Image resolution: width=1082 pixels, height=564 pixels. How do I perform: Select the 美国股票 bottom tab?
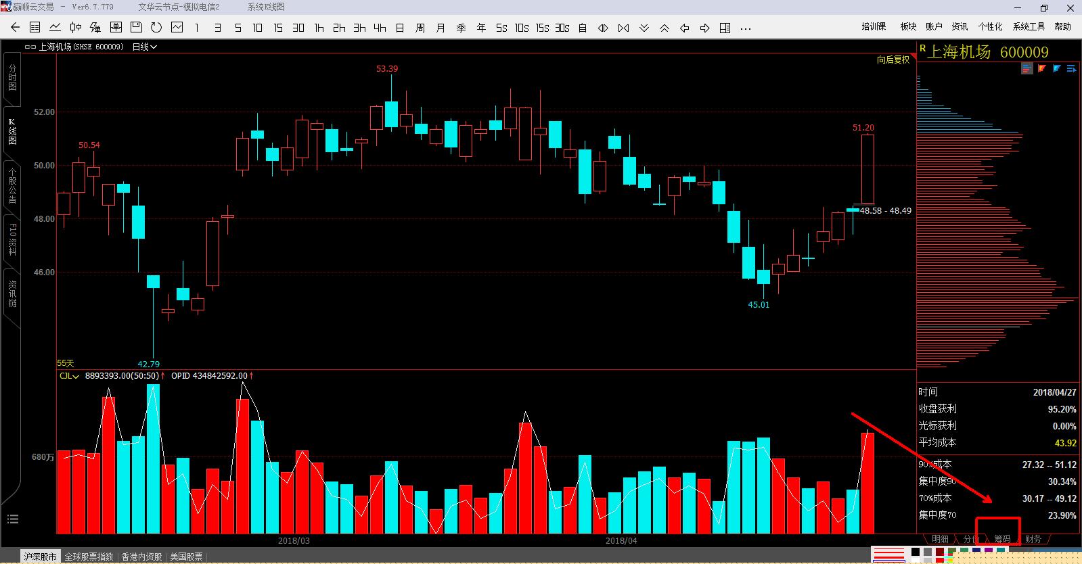[x=186, y=557]
